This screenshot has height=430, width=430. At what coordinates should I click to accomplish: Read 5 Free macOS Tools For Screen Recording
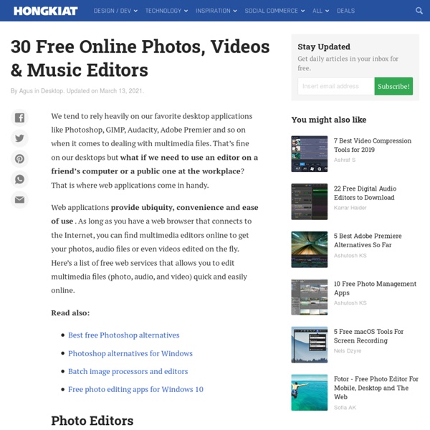pyautogui.click(x=368, y=336)
